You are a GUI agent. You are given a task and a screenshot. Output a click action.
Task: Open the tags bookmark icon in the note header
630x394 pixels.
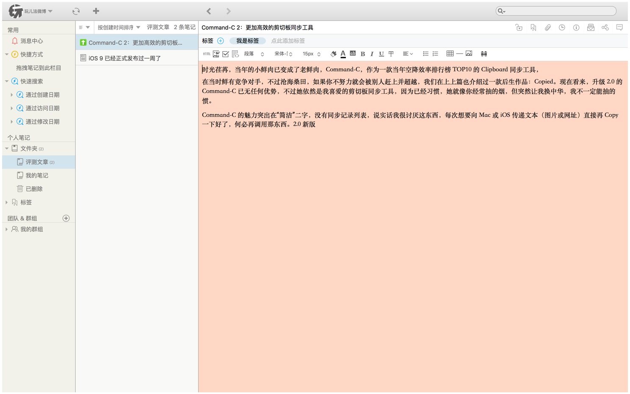(x=533, y=27)
